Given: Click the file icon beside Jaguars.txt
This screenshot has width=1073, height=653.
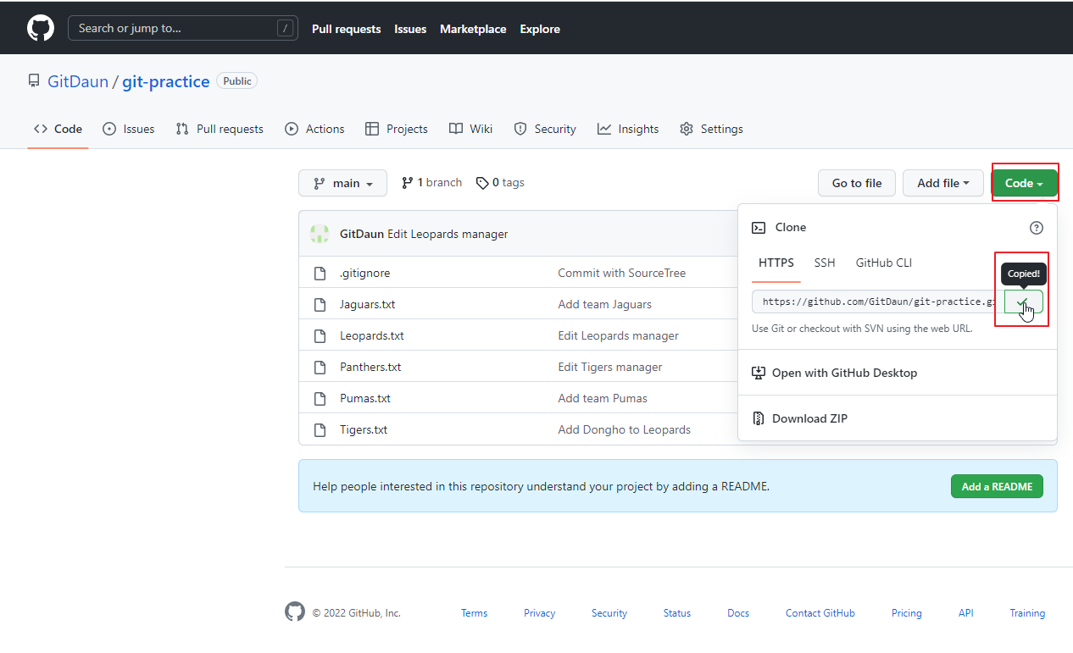Looking at the screenshot, I should tap(320, 304).
